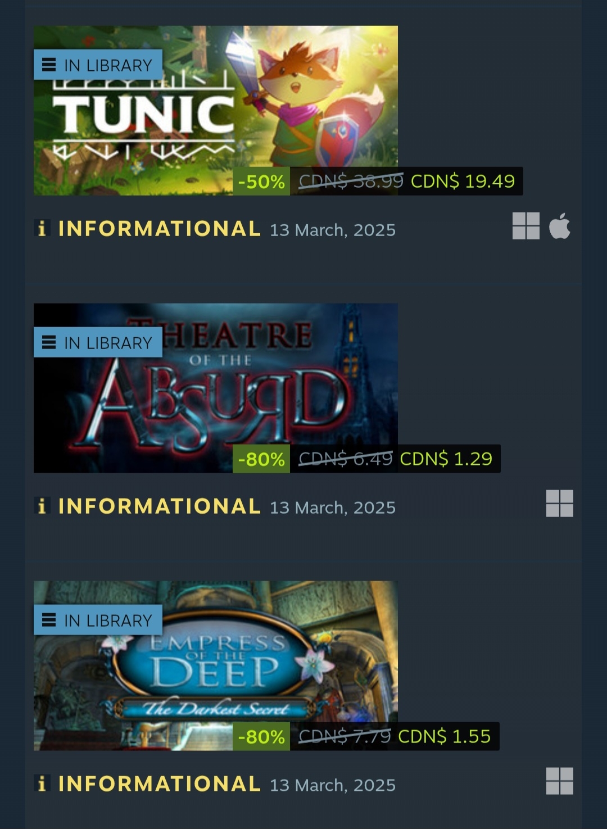Image resolution: width=607 pixels, height=829 pixels.
Task: Click the Apple macOS icon for TUNIC
Action: tap(560, 225)
